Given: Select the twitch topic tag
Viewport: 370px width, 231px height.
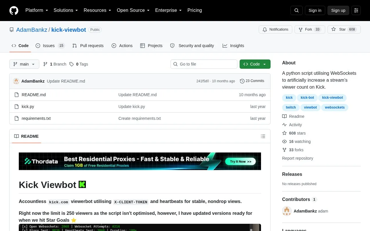Looking at the screenshot, I should point(291,107).
